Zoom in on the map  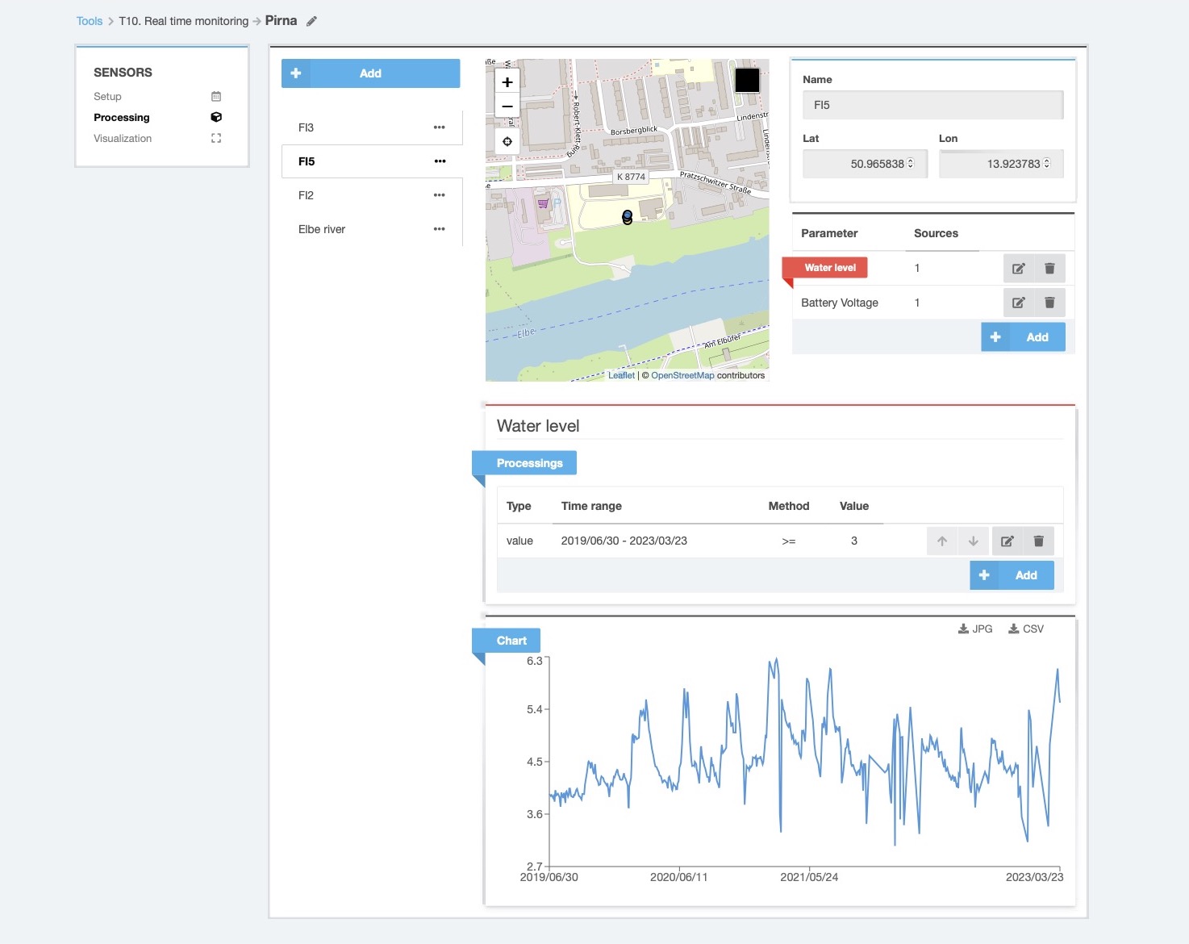coord(507,82)
